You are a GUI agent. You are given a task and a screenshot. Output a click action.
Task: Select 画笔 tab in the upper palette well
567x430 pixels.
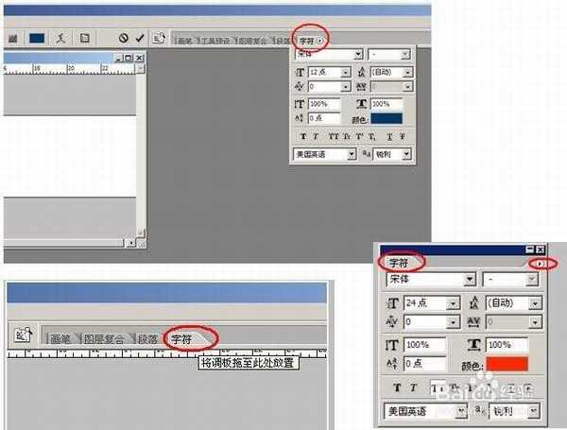tap(185, 41)
